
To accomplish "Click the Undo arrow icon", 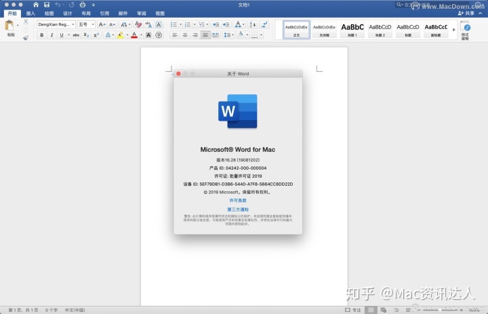I will pos(58,5).
